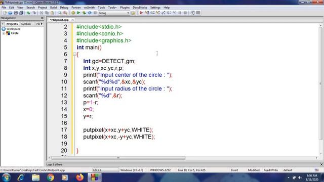The width and height of the screenshot is (324, 182).
Task: Click the volume icon in system tray
Action: point(300,177)
